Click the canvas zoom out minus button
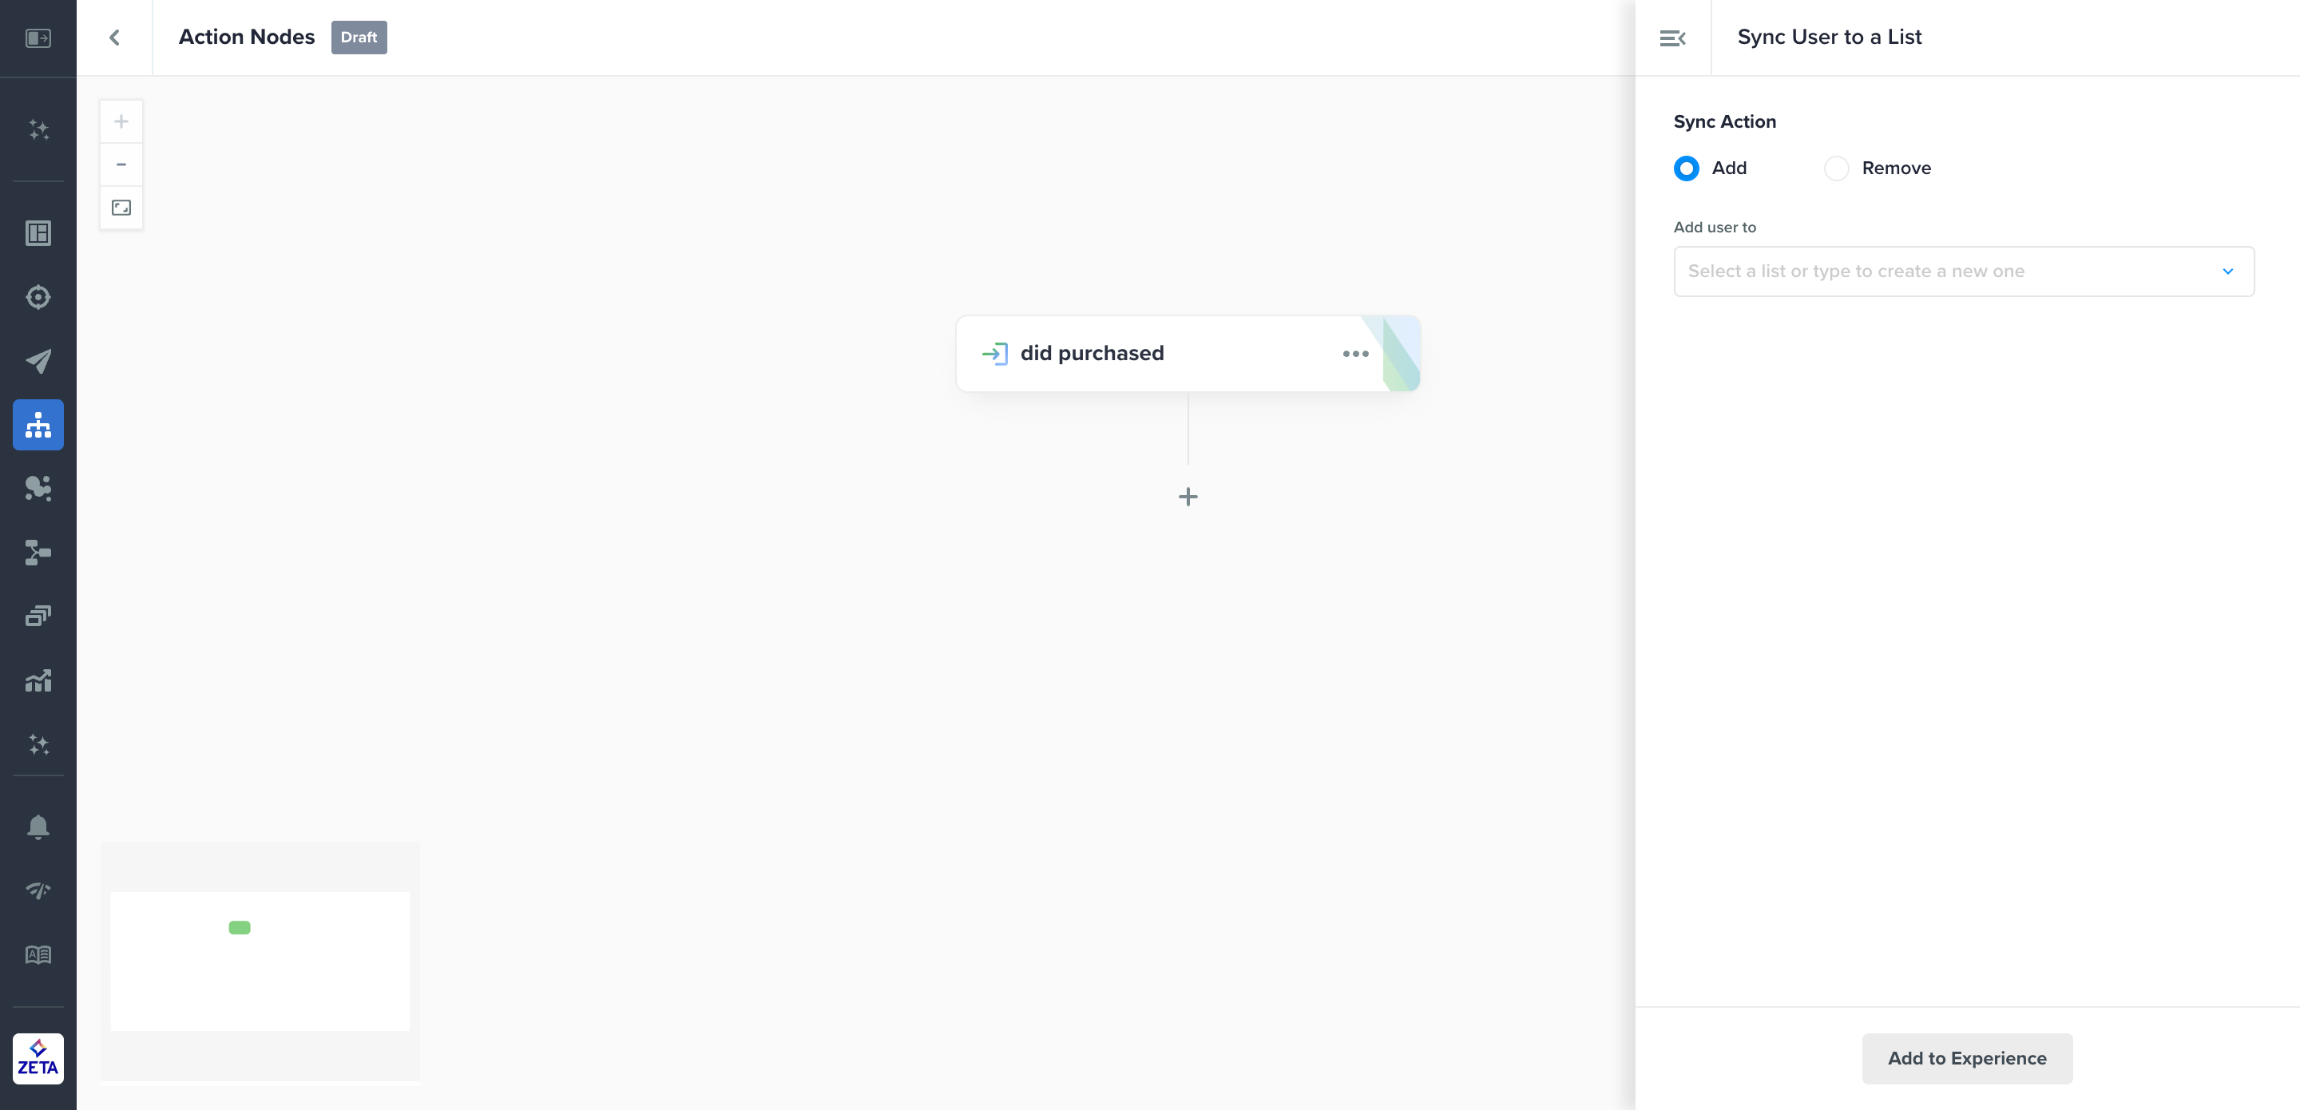 coord(121,165)
